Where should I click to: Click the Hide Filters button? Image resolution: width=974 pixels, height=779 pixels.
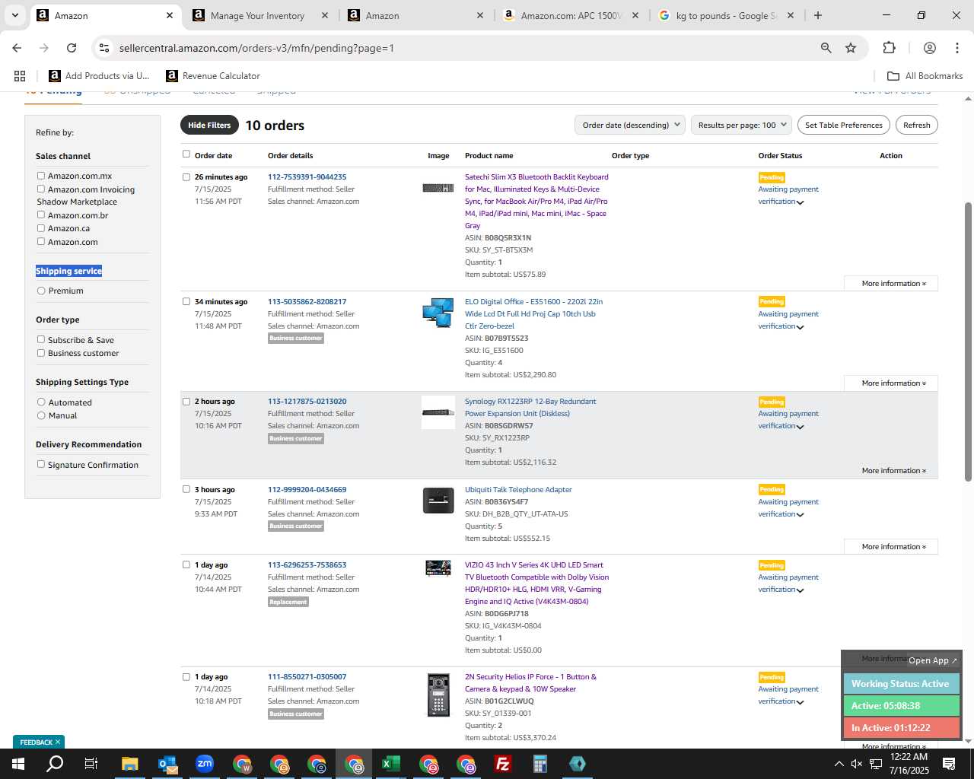click(209, 126)
